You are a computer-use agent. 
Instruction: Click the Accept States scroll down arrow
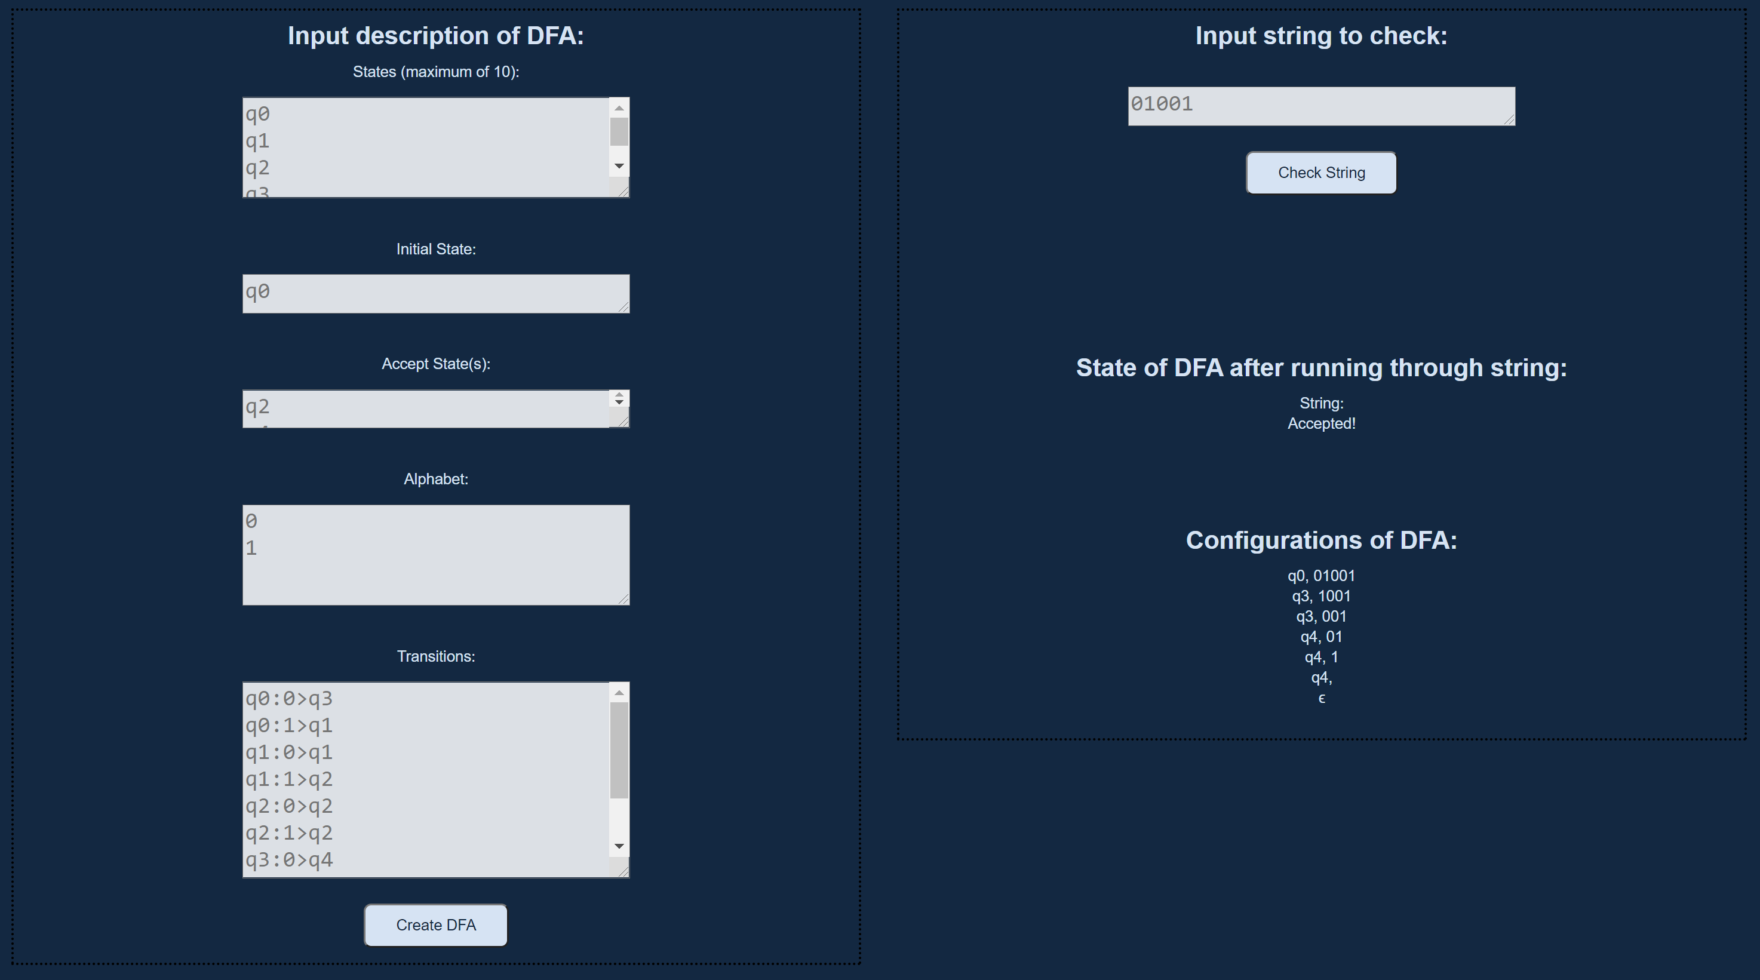coord(619,403)
